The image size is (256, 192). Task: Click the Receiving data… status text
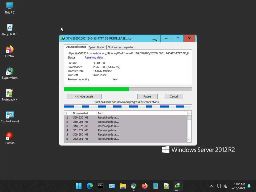[95, 58]
